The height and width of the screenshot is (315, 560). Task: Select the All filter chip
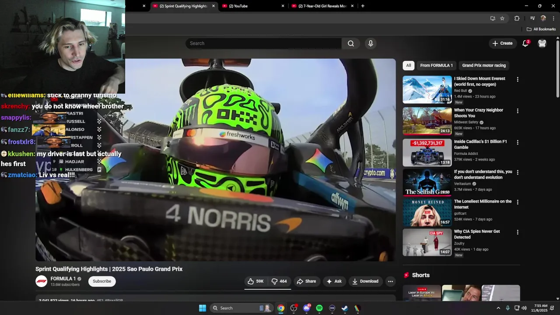409,66
